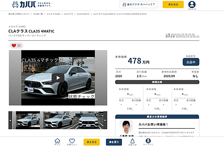Open the first breadcrumb link to Kababa home
The image size is (224, 146).
(x=19, y=14)
